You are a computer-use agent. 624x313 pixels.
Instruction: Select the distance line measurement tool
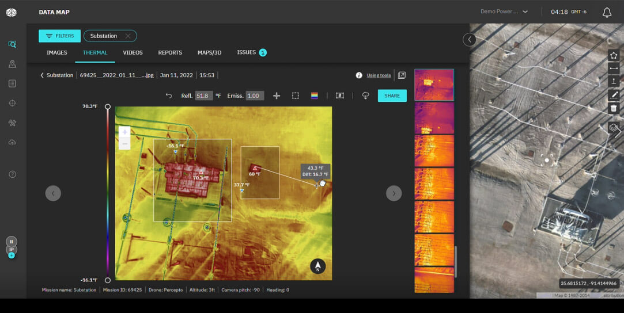point(613,68)
